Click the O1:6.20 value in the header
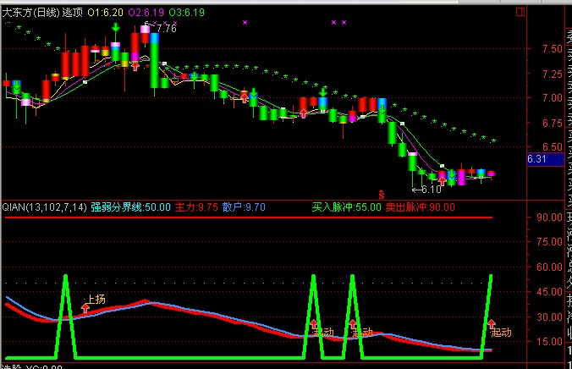The height and width of the screenshot is (369, 572). pos(105,13)
